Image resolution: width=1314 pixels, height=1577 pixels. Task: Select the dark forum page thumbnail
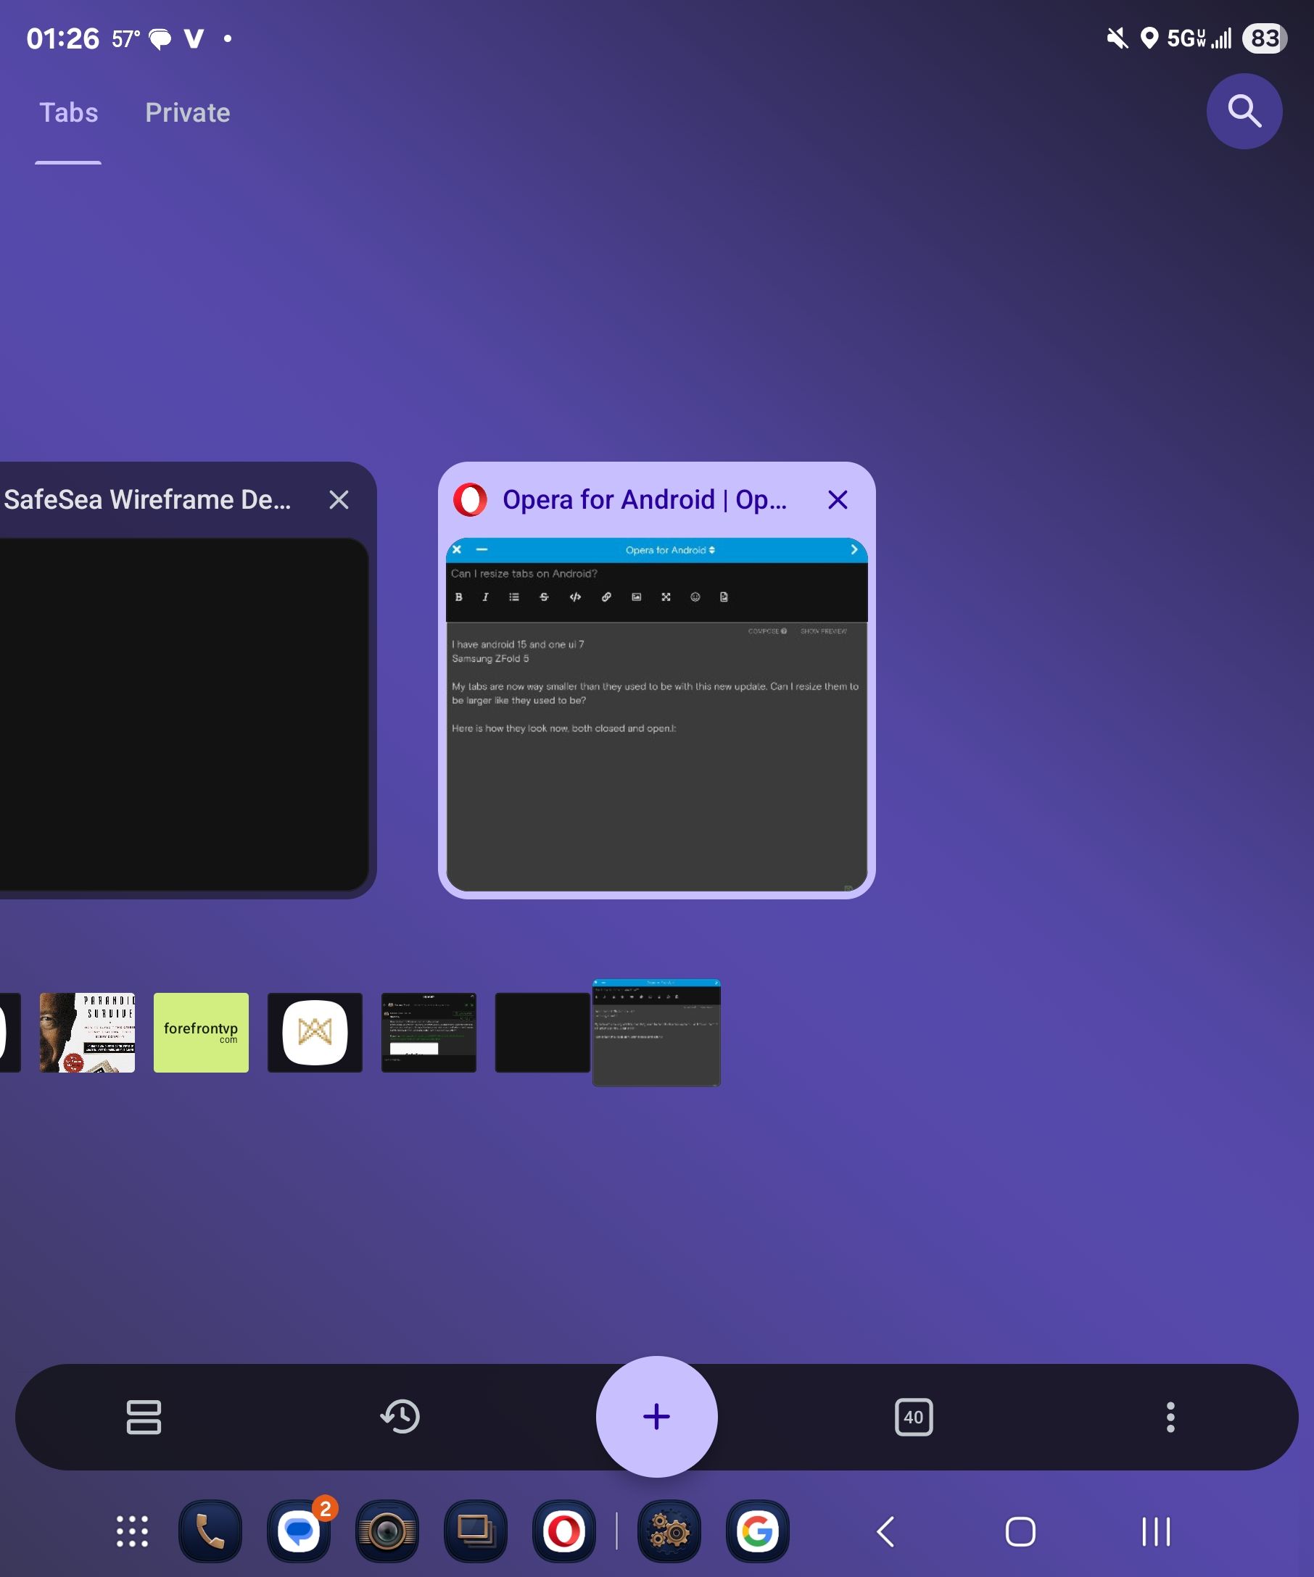(x=429, y=1032)
